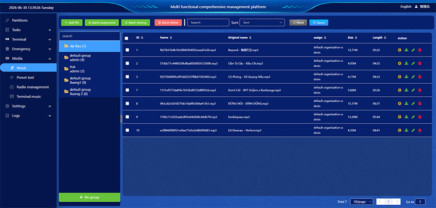Viewport: 436px width, 208px height.
Task: Play Ed Sheeran - Perfect track
Action: coord(400,130)
